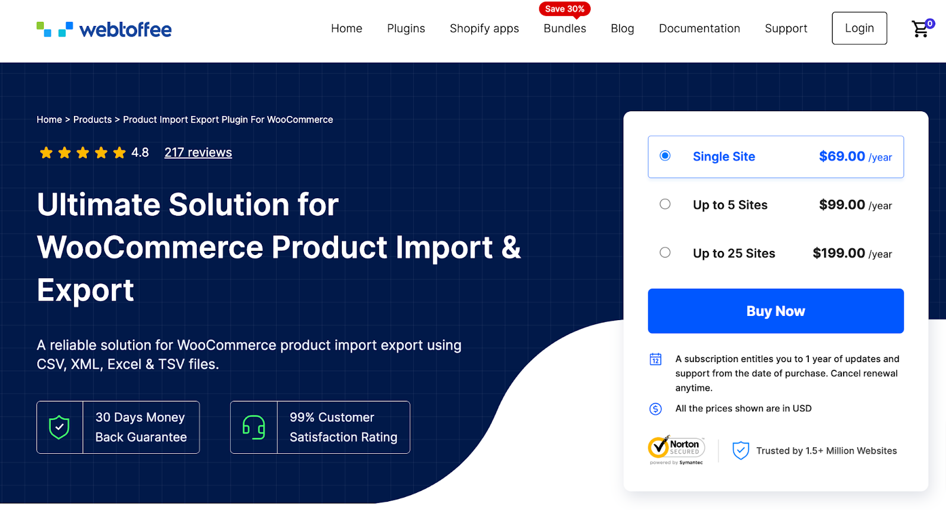Click the green headset customer satisfaction icon
The height and width of the screenshot is (510, 946).
pos(254,427)
